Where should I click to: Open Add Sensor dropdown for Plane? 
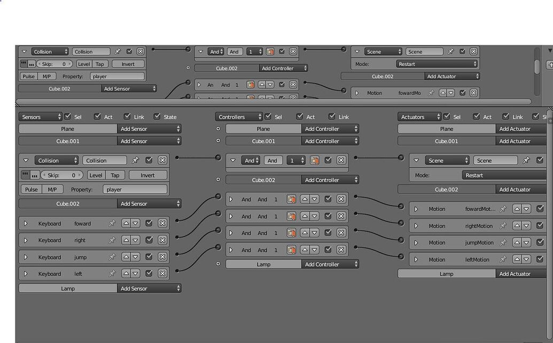[149, 129]
